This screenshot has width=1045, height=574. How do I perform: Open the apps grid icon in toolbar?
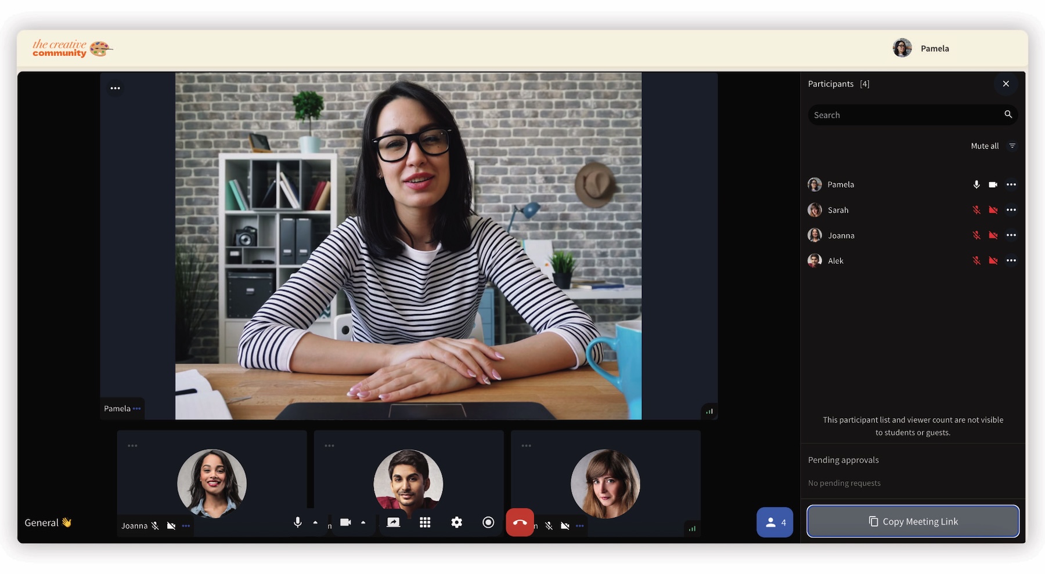(x=425, y=522)
